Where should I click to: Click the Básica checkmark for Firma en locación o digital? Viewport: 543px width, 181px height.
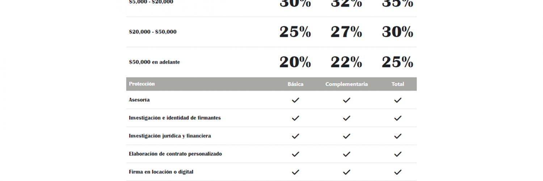pos(295,172)
